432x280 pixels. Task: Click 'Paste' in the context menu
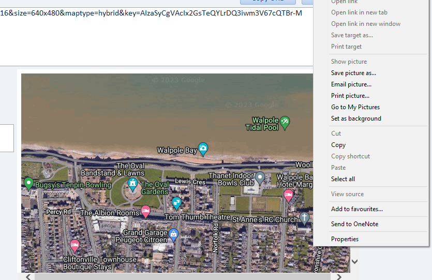coord(338,168)
